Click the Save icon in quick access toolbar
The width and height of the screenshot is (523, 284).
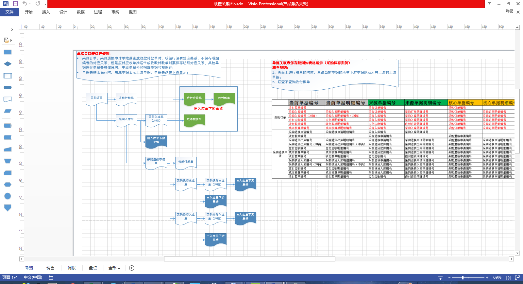click(15, 4)
